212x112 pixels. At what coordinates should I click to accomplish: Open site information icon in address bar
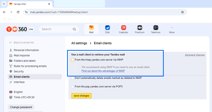coord(26,12)
